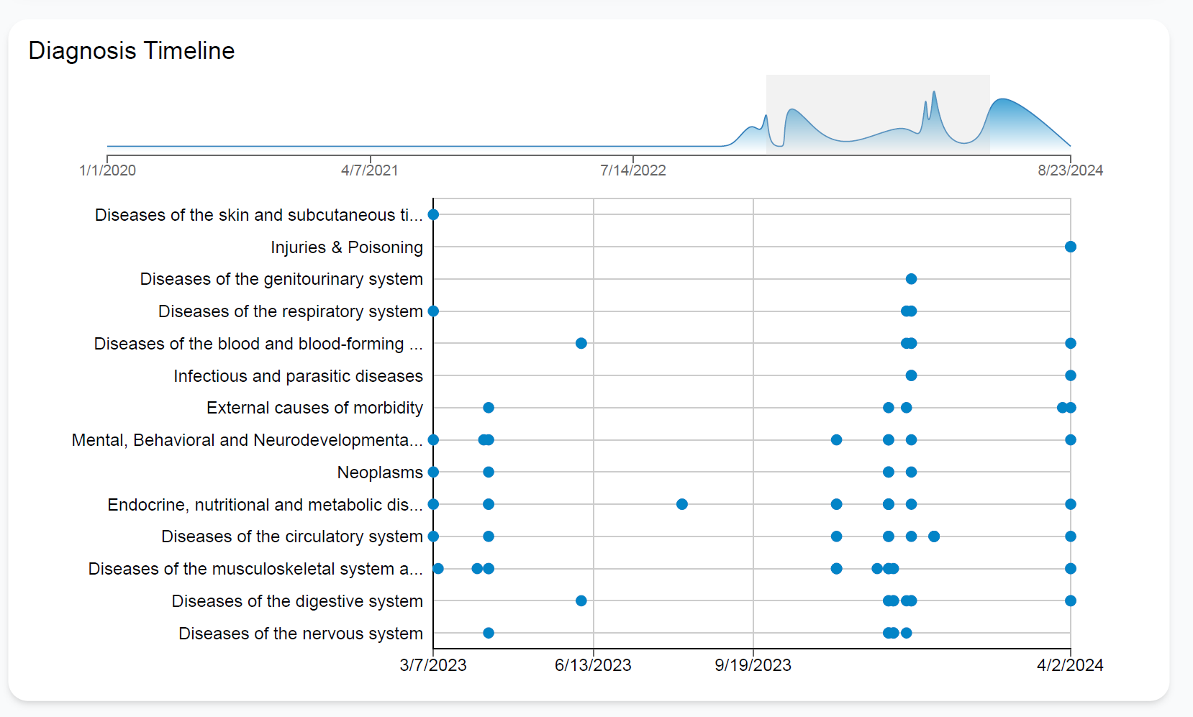The image size is (1193, 717).
Task: Select the lone mid-2023 Endocrine diagnosis dot
Action: click(682, 504)
